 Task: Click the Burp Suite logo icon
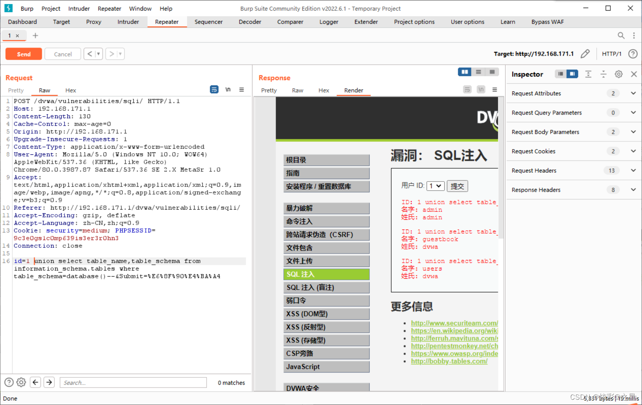pyautogui.click(x=8, y=8)
